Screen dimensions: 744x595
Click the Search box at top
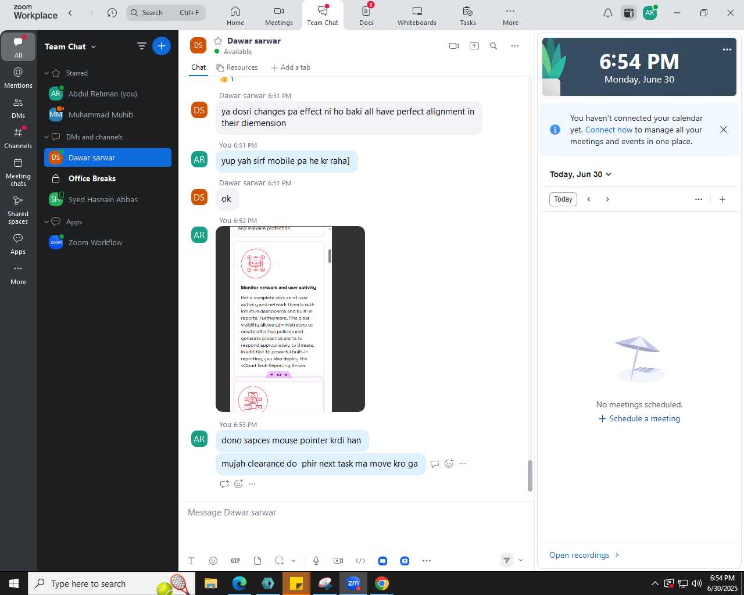coord(166,13)
